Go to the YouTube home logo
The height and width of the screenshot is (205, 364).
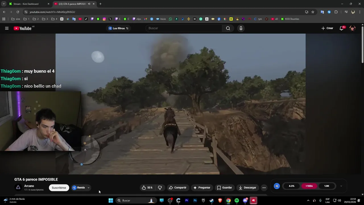(22, 28)
